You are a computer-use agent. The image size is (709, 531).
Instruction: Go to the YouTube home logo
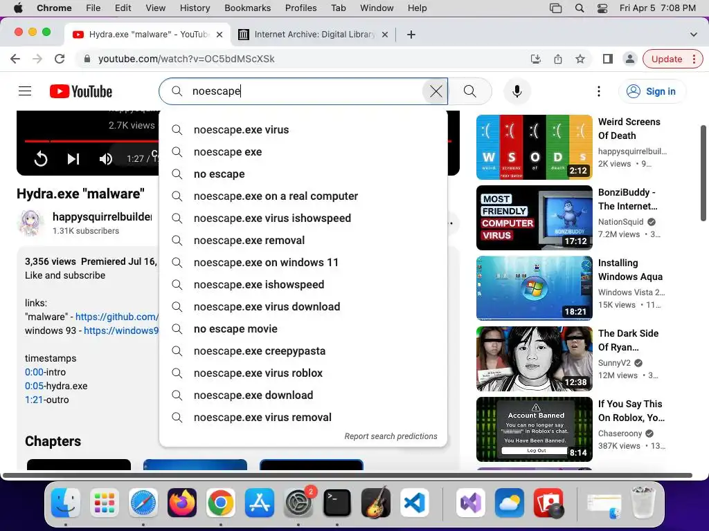81,91
